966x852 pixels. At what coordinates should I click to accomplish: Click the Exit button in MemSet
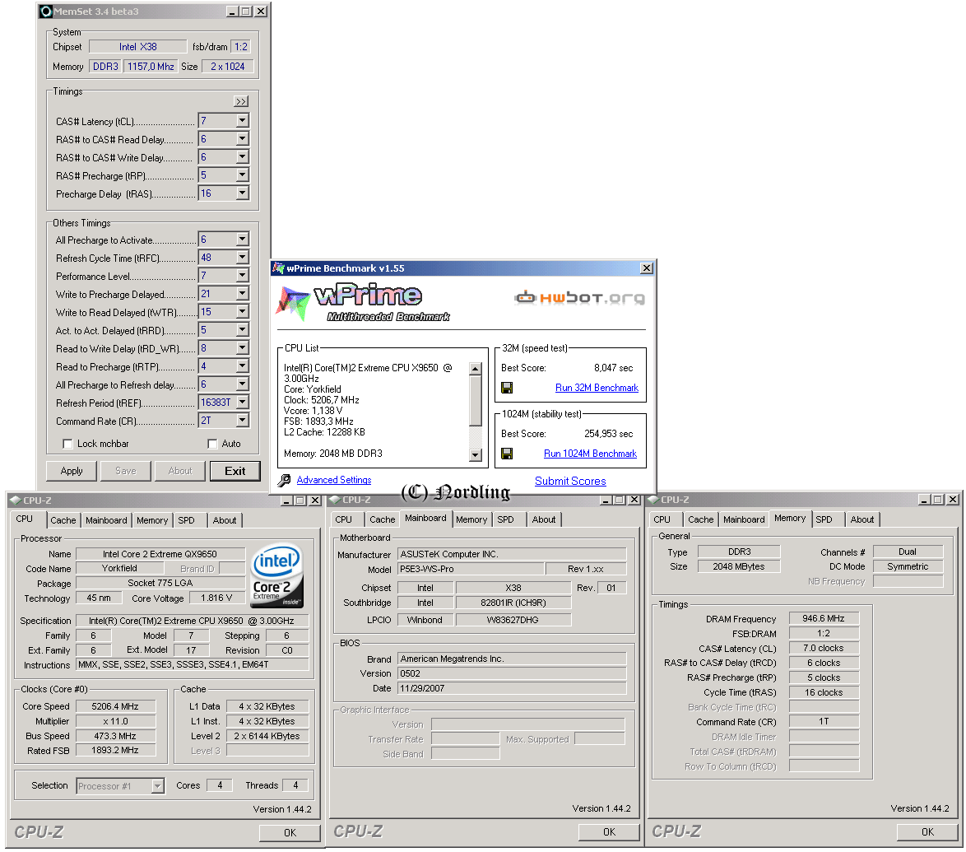235,471
